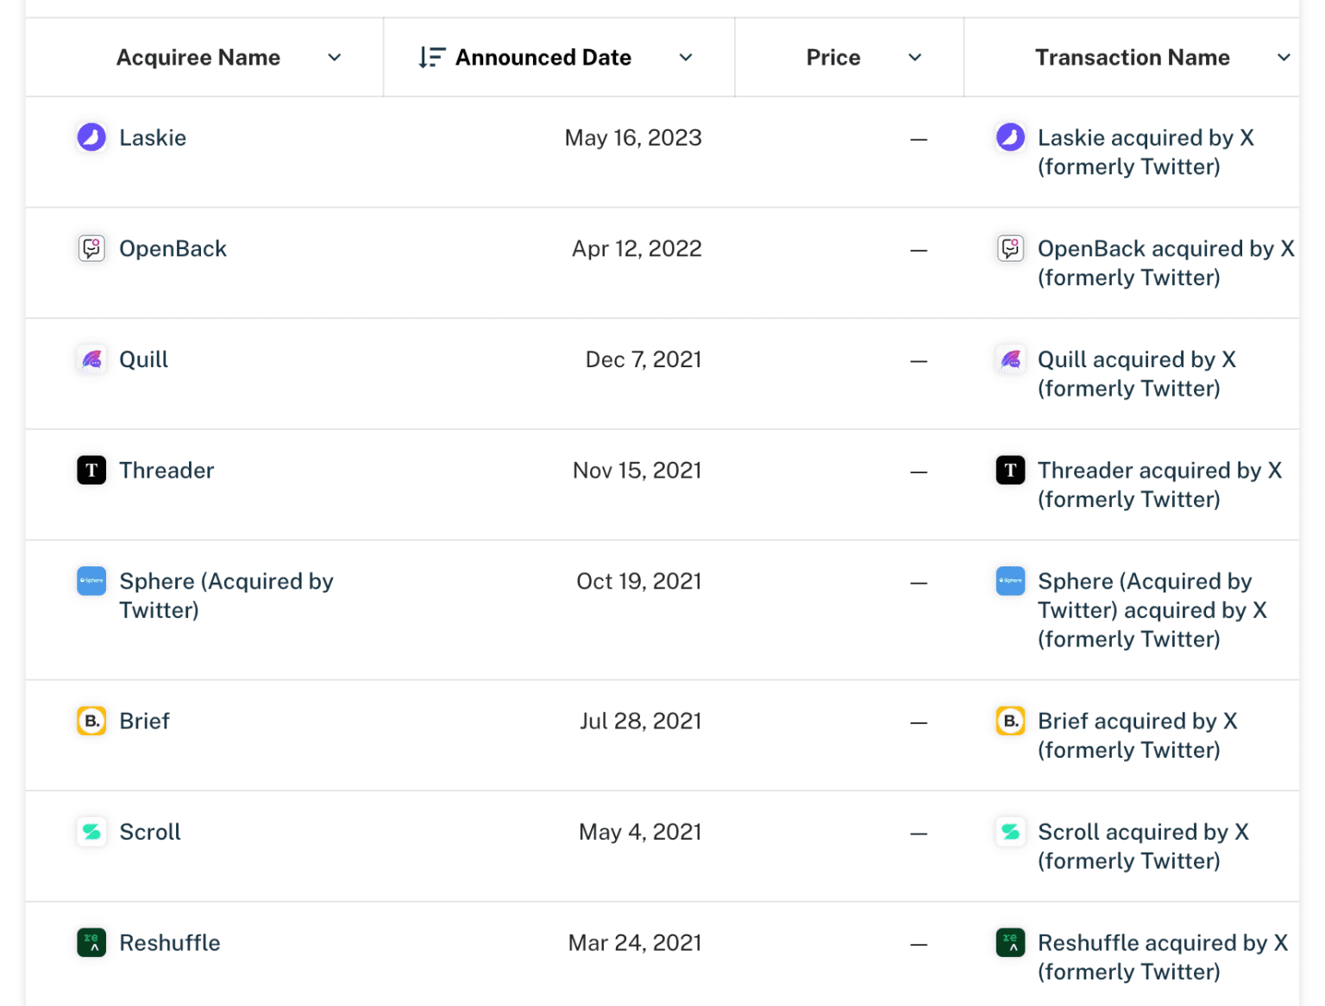This screenshot has width=1325, height=1006.
Task: Select the date Mar 24, 2021
Action: [635, 943]
